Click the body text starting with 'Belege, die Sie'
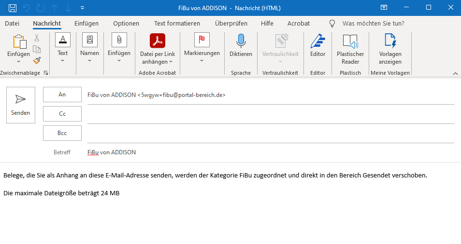Image resolution: width=461 pixels, height=244 pixels. (x=215, y=176)
